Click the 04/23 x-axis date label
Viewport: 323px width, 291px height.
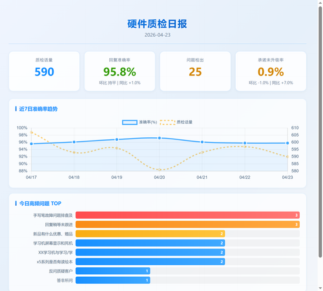tap(287, 177)
